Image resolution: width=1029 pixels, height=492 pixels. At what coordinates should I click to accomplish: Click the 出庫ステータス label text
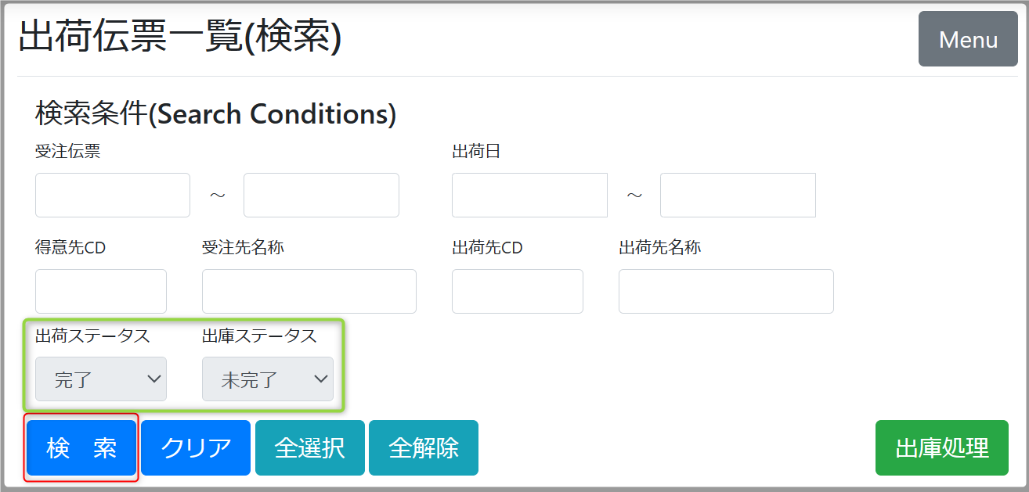pyautogui.click(x=259, y=336)
